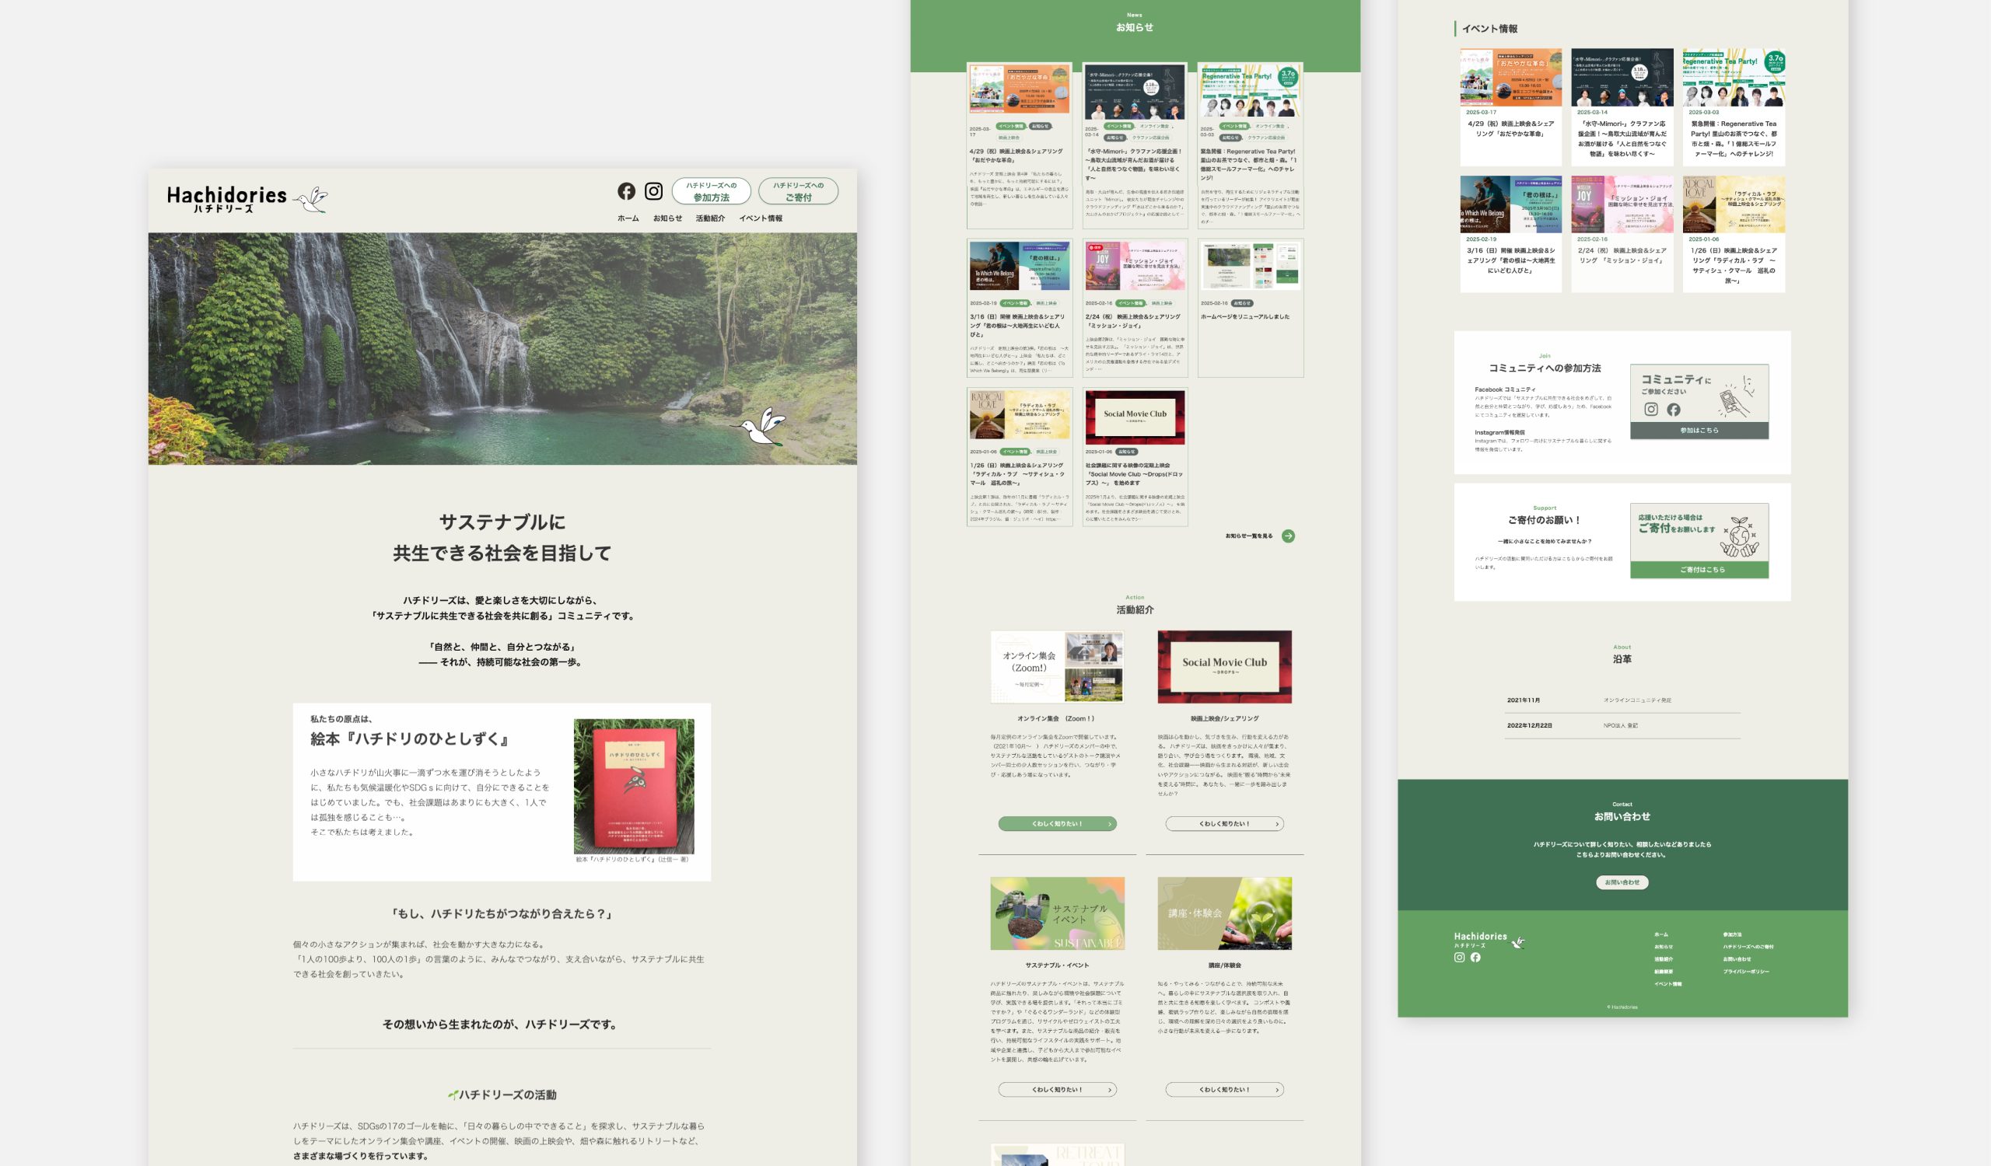
Task: Click the 参加はこちら button
Action: 1699,430
